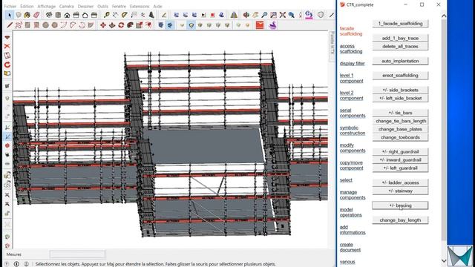This screenshot has width=475, height=267.
Task: Click the Mesures input field
Action: coord(77,254)
